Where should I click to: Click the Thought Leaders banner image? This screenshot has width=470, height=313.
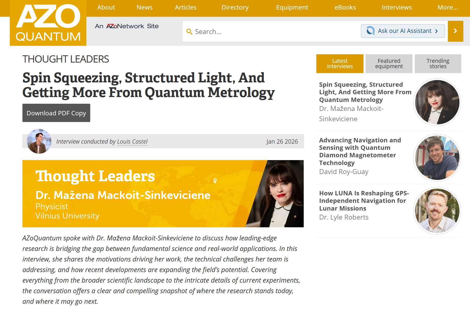[x=163, y=194]
